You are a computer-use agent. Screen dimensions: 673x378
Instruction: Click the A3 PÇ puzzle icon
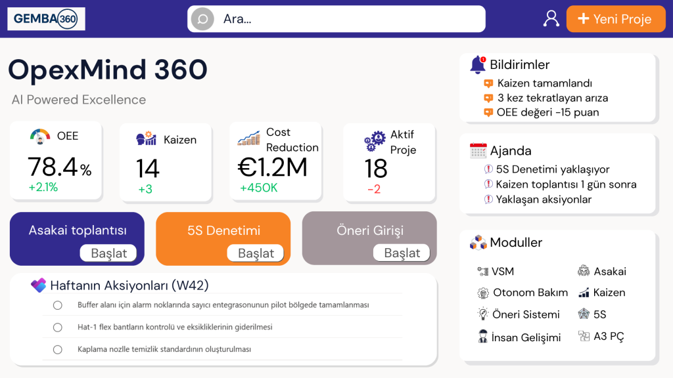pyautogui.click(x=584, y=337)
